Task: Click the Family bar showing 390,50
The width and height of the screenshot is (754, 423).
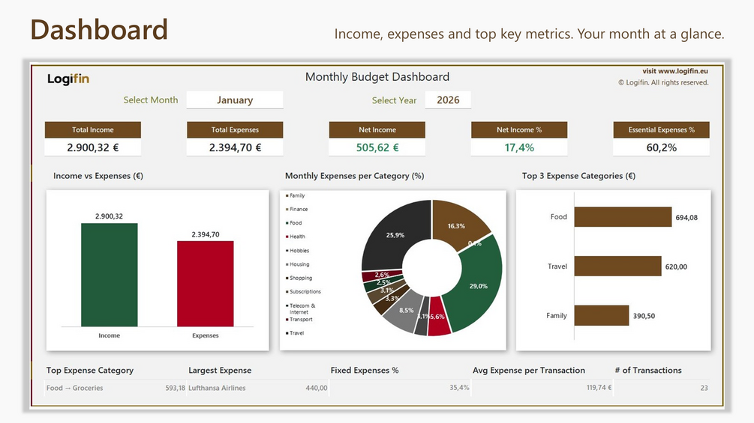Action: point(602,316)
